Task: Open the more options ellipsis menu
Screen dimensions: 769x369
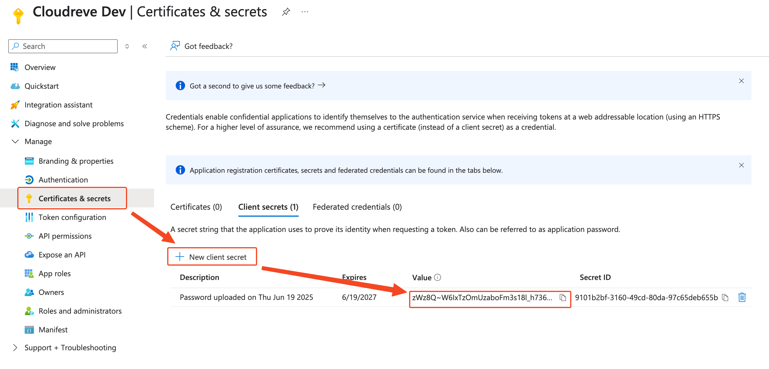Action: click(x=305, y=11)
